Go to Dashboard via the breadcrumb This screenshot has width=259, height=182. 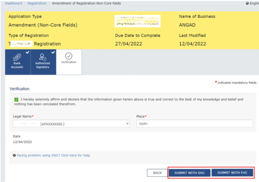(x=13, y=4)
